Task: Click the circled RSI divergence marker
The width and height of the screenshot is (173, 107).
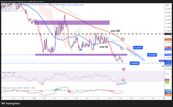Action: pyautogui.click(x=123, y=80)
